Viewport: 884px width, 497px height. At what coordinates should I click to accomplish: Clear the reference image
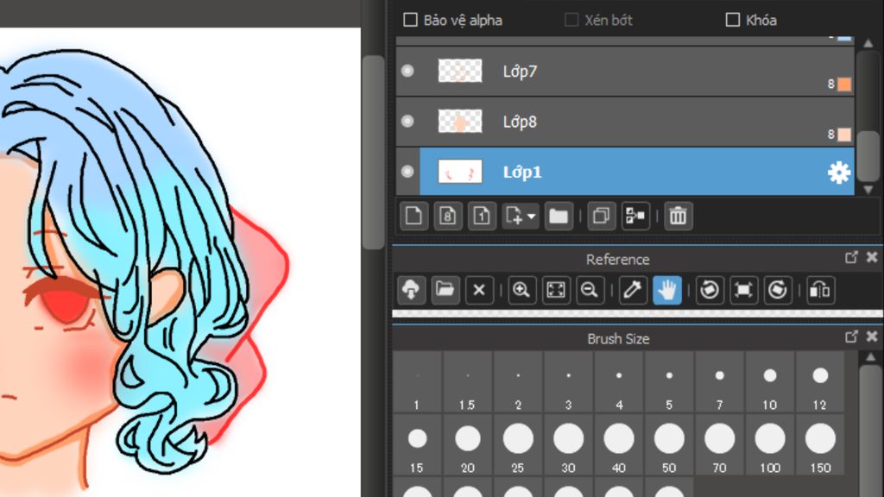(x=478, y=290)
